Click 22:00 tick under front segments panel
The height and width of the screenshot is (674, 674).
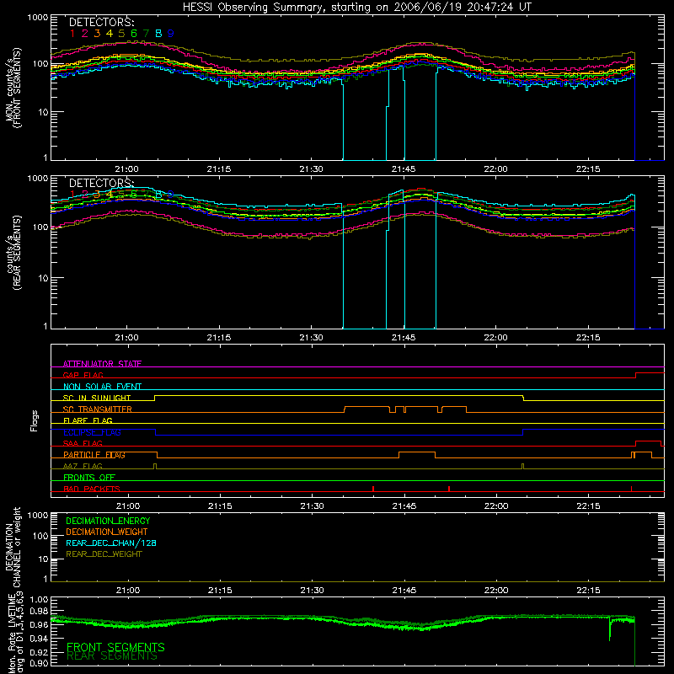tap(495, 169)
